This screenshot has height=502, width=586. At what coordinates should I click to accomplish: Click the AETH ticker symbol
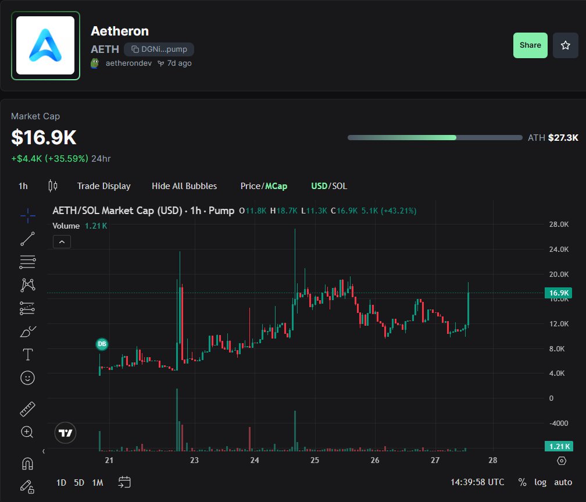(105, 49)
